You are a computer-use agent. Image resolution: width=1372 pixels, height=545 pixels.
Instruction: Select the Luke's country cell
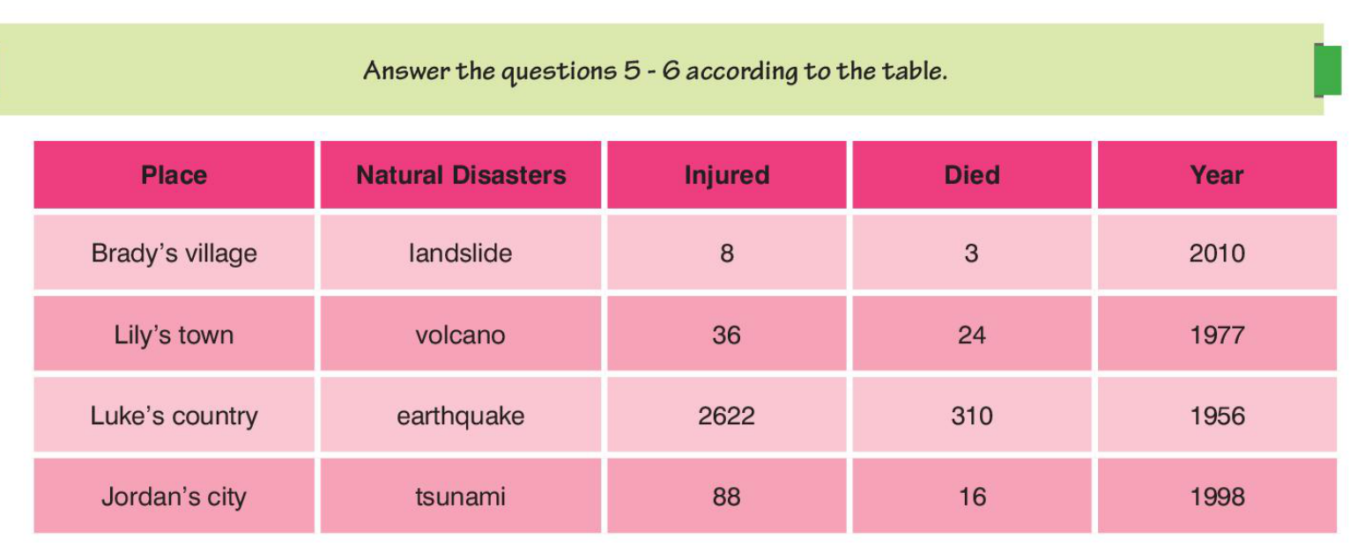point(174,416)
